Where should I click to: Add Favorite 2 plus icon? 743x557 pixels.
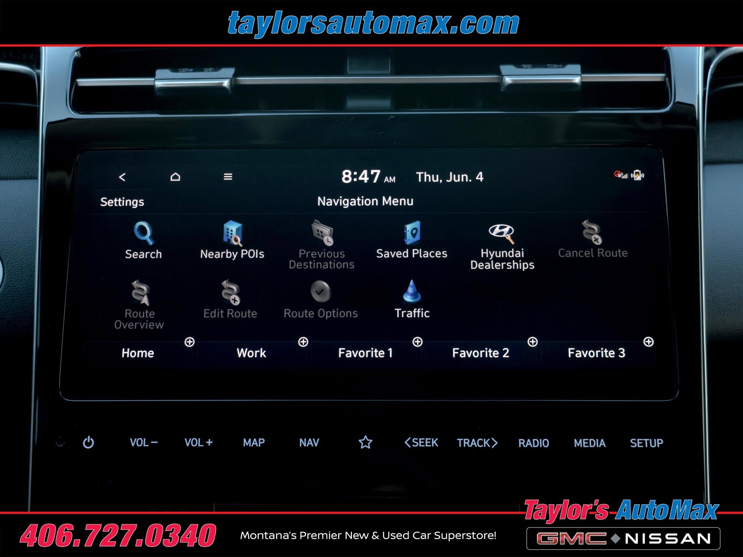coord(532,342)
